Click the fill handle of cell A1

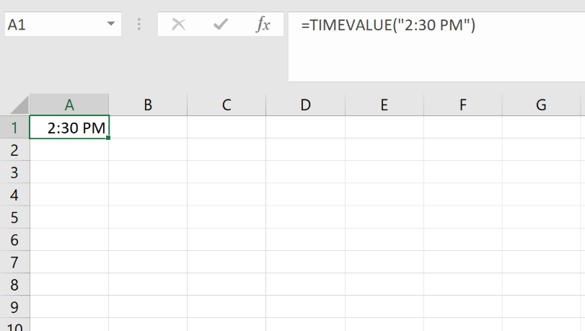point(108,138)
